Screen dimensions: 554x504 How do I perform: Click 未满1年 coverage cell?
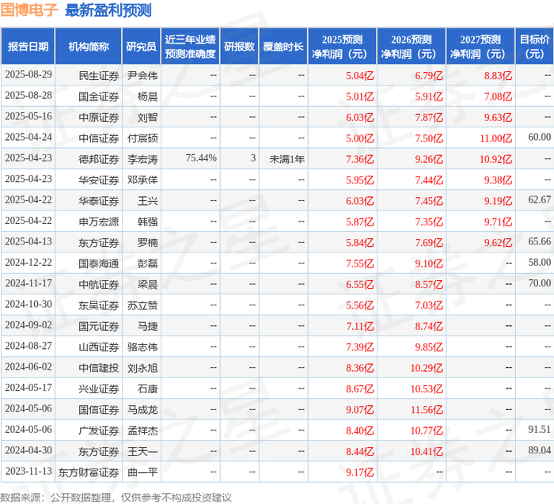click(x=286, y=159)
